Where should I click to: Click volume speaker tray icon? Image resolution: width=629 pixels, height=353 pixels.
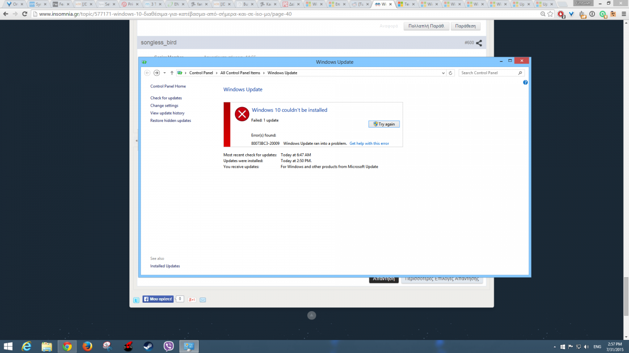pos(585,347)
